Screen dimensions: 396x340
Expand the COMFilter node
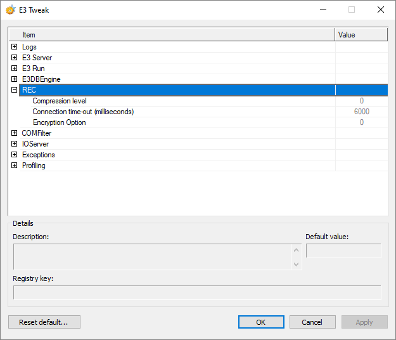coord(14,133)
